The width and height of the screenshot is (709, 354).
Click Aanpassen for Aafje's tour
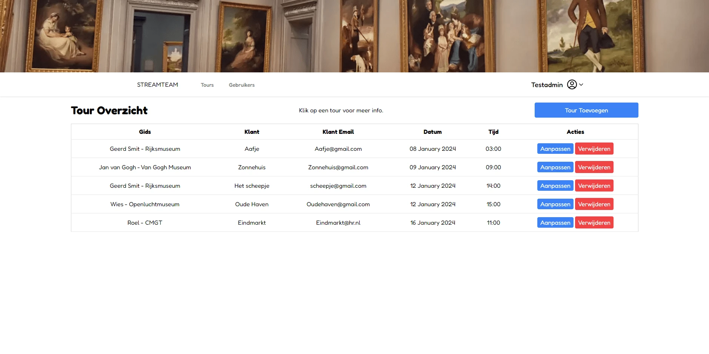click(555, 149)
